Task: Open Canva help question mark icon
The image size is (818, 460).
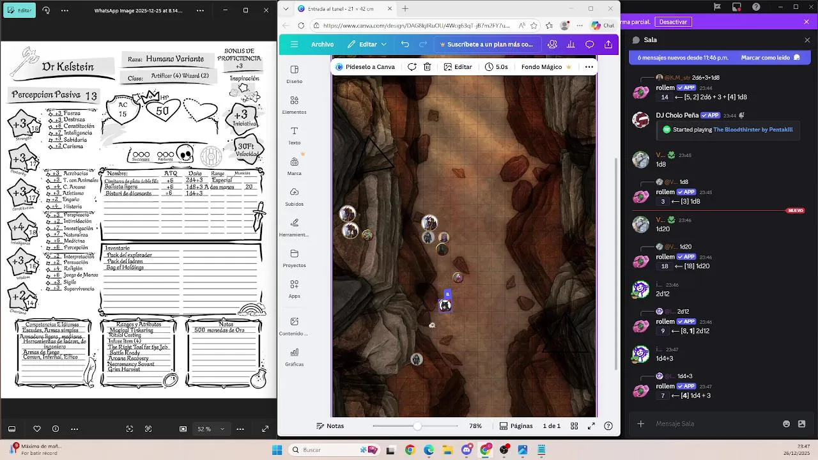Action: (608, 426)
